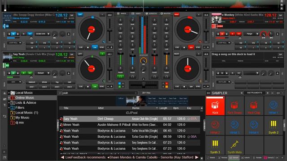This screenshot has height=161, width=287.
Task: Expand the Local Music tree node
Action: (9, 93)
